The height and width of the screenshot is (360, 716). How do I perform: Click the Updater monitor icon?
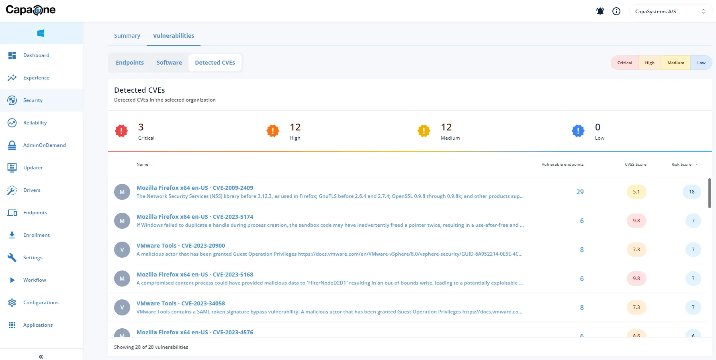coord(12,168)
